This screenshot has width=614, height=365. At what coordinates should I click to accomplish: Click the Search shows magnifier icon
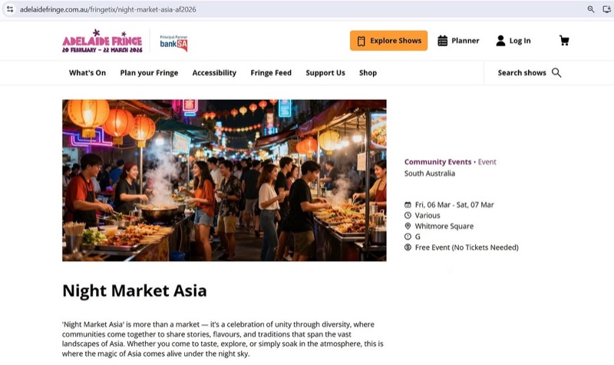tap(556, 73)
